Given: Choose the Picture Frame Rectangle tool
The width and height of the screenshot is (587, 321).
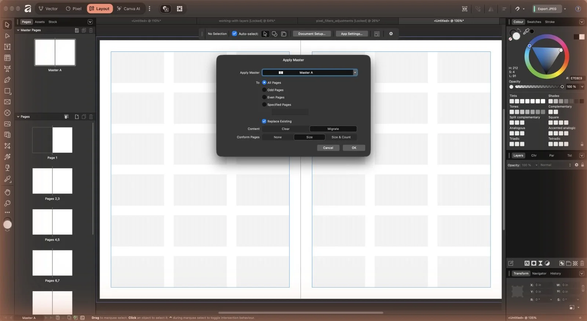Looking at the screenshot, I should pyautogui.click(x=7, y=102).
